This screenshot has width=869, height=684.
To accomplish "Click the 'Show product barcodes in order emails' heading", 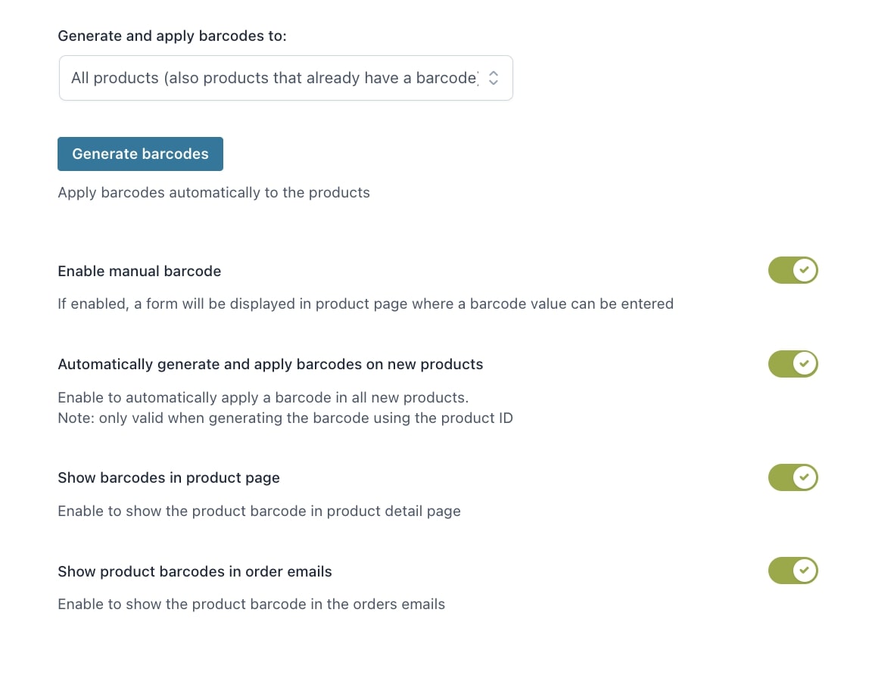I will pos(195,571).
